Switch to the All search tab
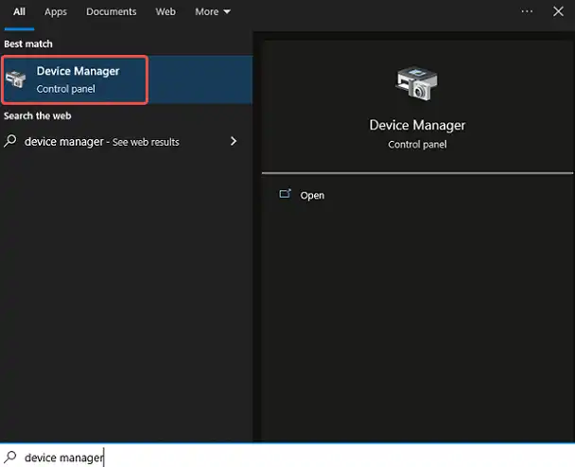 [x=20, y=11]
